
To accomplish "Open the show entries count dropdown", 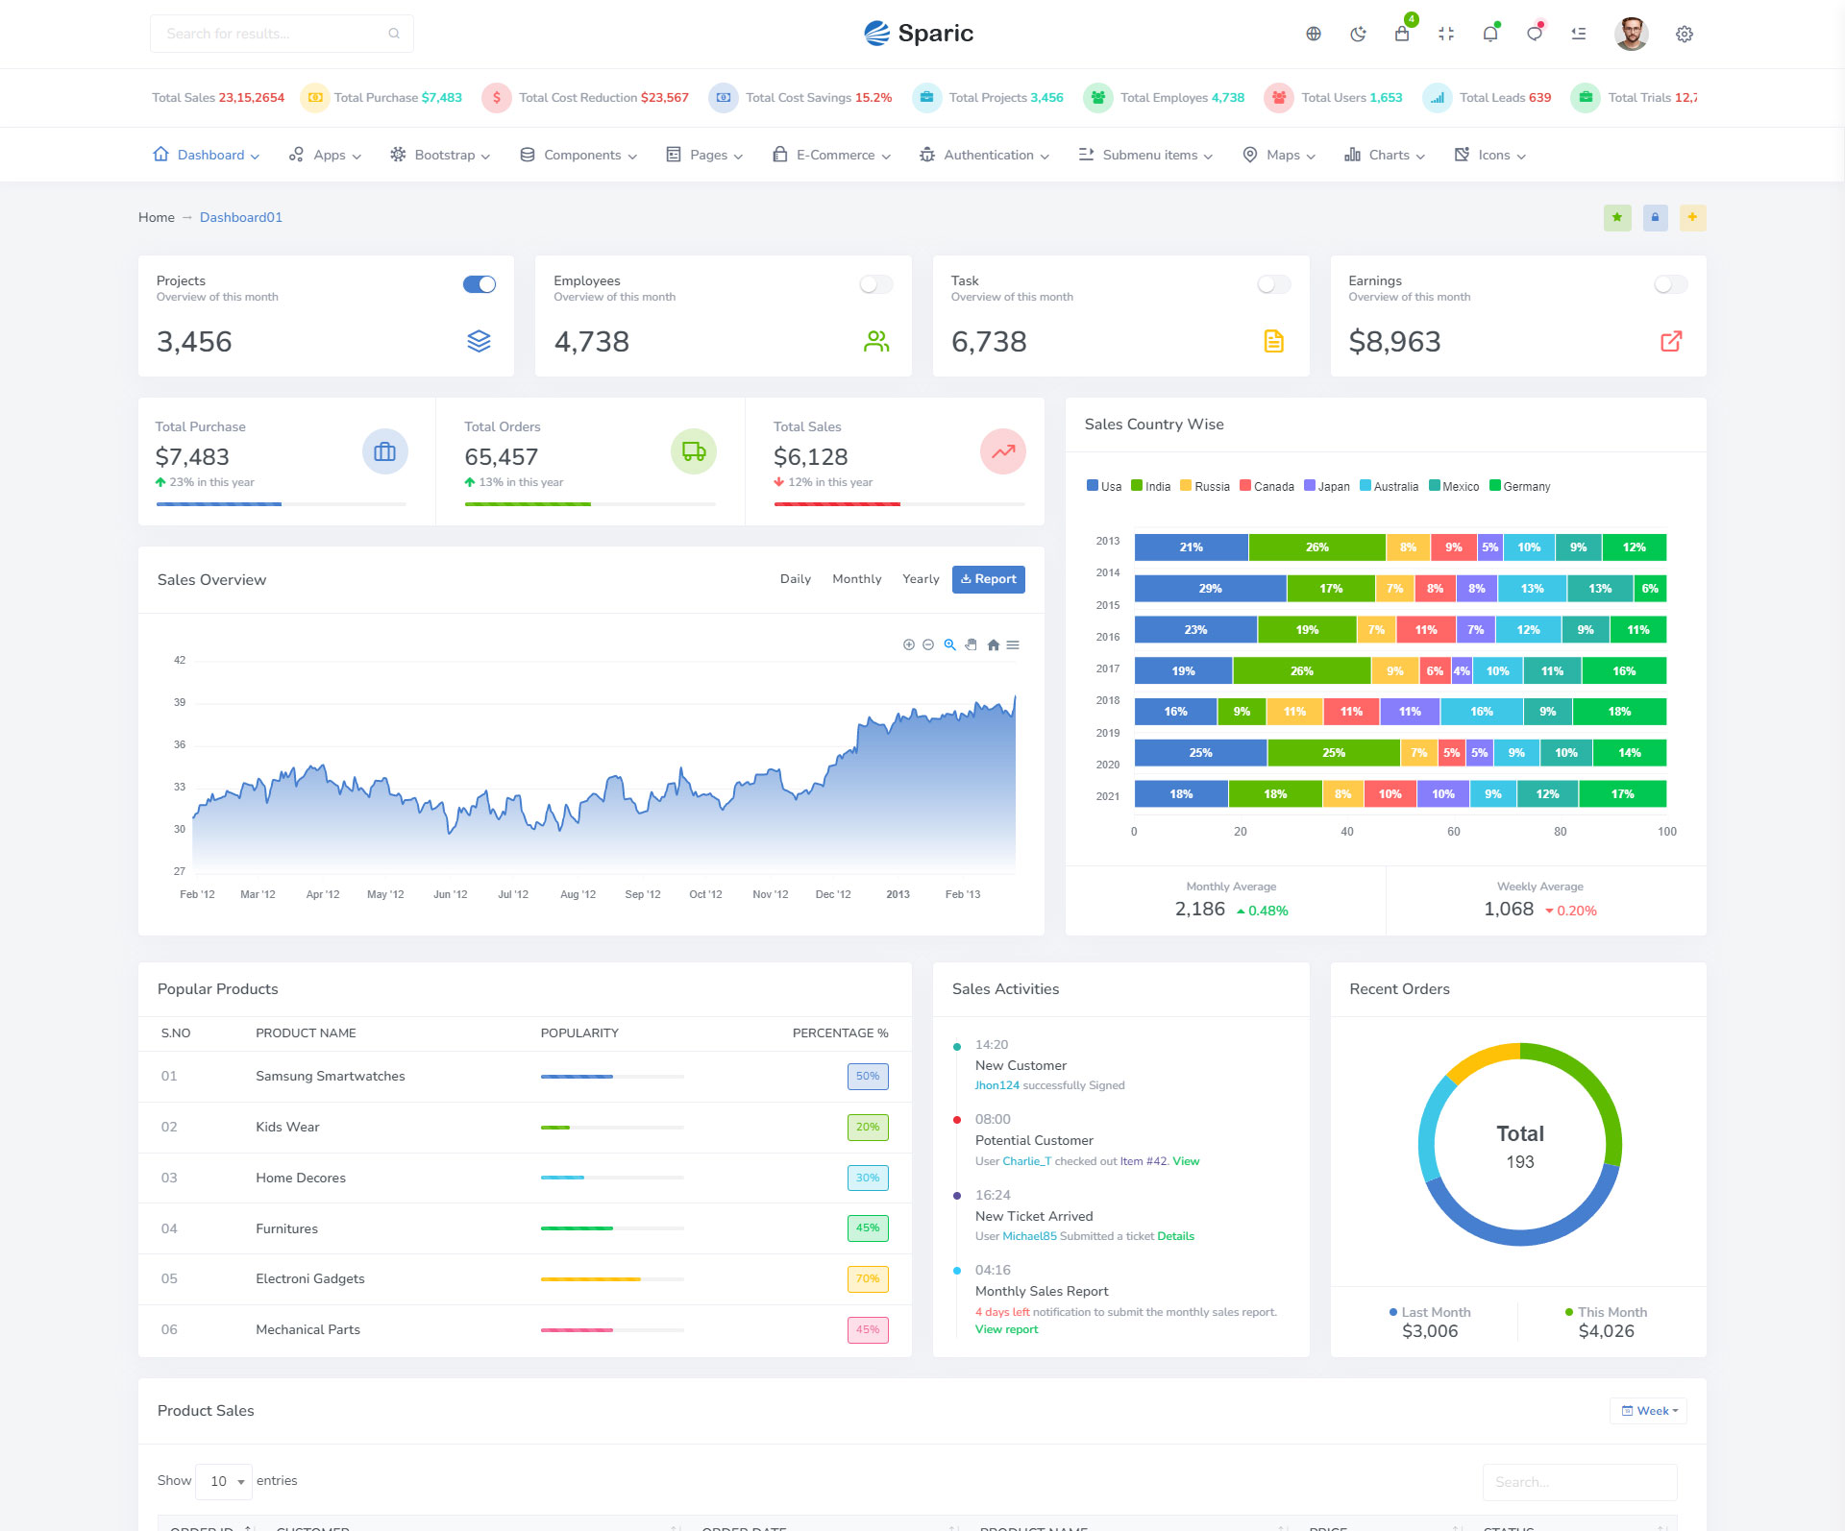I will 224,1481.
